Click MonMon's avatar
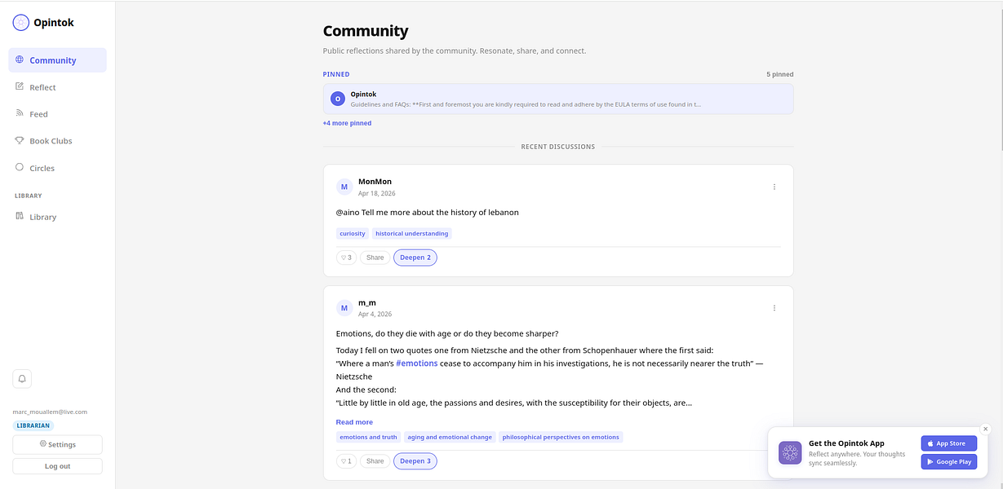 click(x=344, y=187)
